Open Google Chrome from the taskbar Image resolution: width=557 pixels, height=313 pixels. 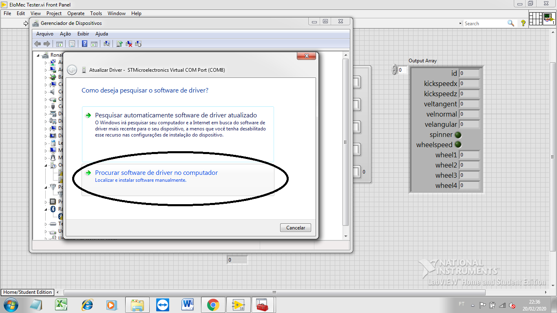(213, 304)
